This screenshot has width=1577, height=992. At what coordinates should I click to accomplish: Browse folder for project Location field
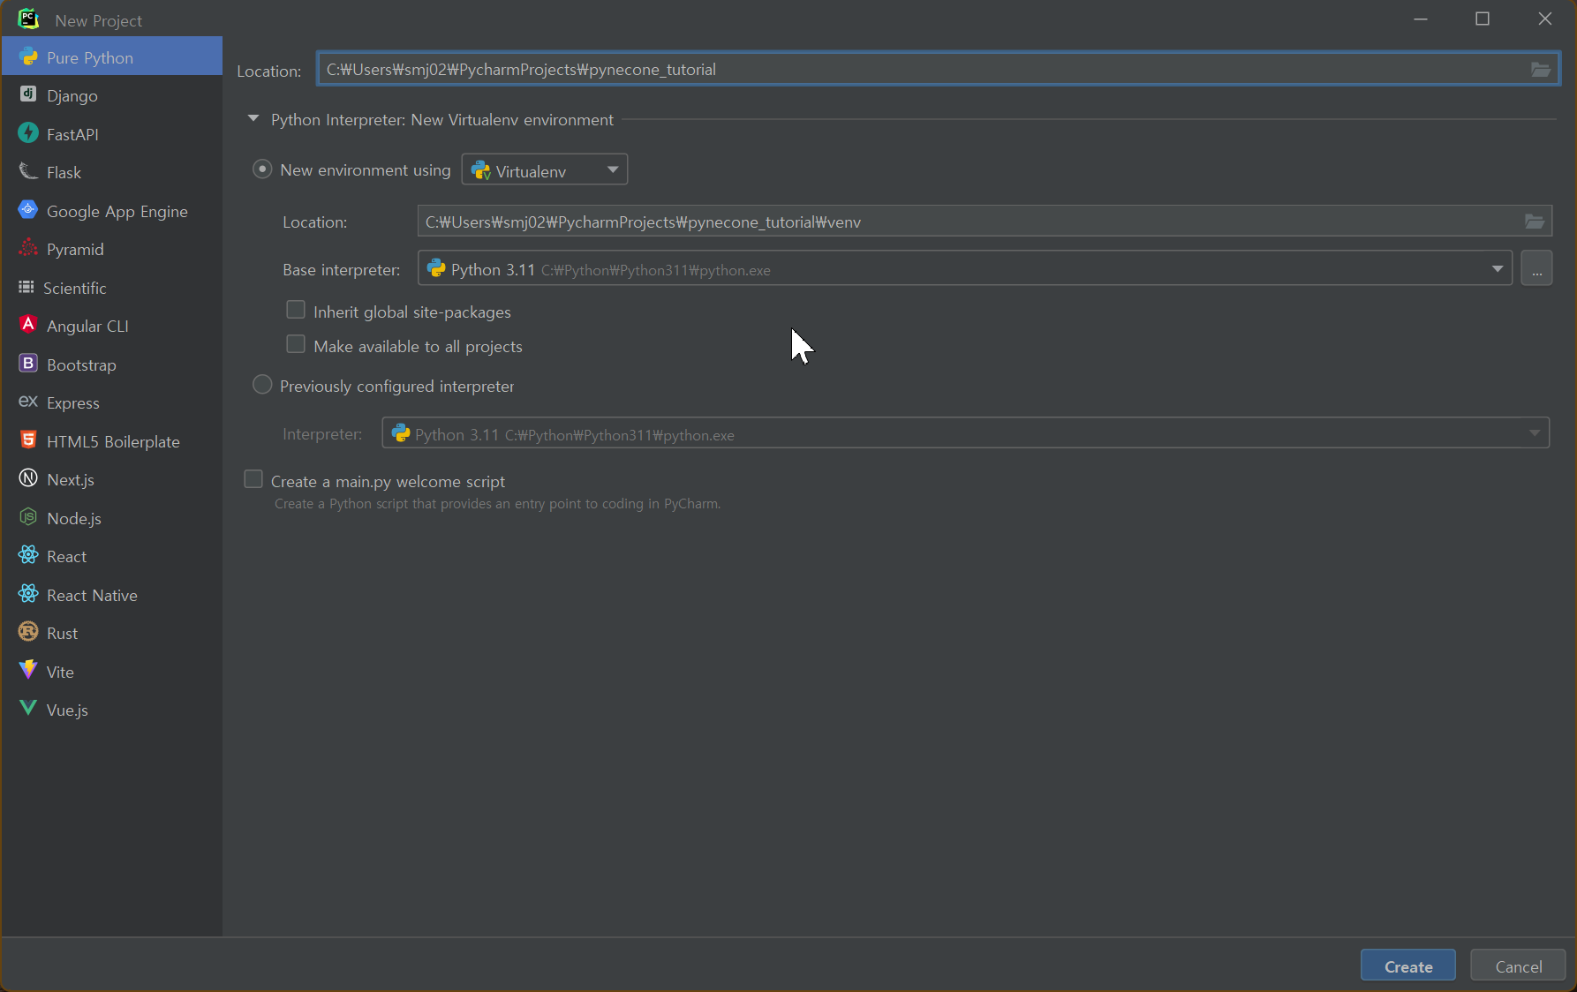click(x=1541, y=70)
